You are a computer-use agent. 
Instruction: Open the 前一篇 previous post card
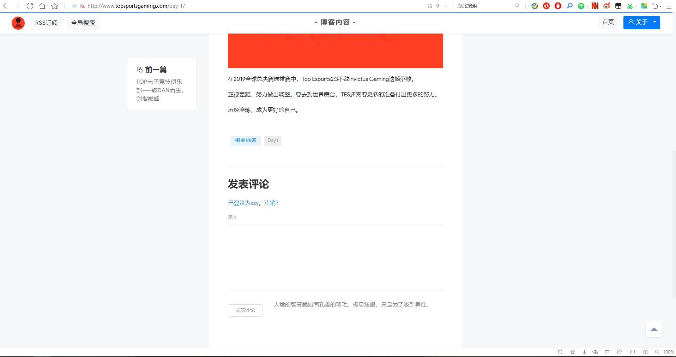162,84
